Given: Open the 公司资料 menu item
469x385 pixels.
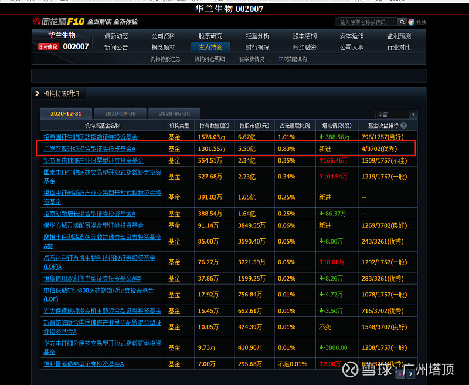Looking at the screenshot, I should point(164,36).
